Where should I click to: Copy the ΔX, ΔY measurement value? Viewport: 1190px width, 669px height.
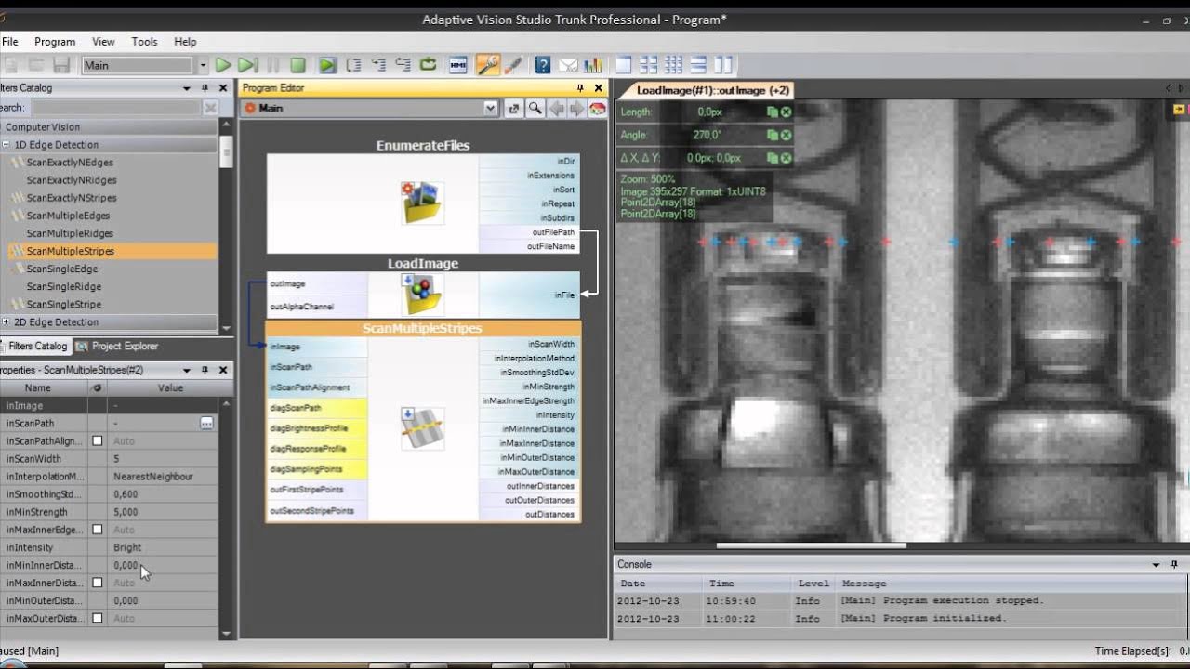point(772,158)
